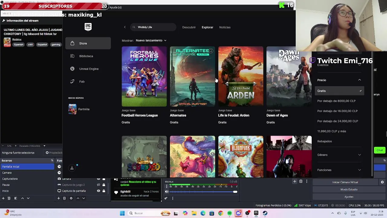
Task: Expand the Eventos filter section
Action: (x=339, y=65)
